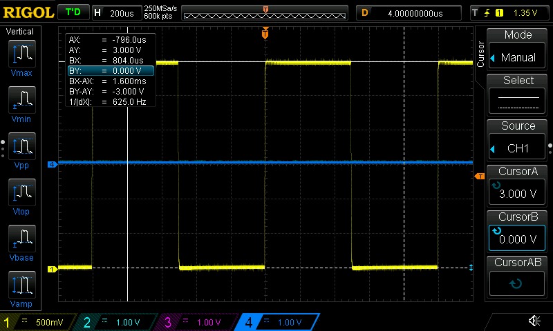Add the Vbase measurement
Image resolution: width=553 pixels, height=331 pixels.
click(23, 243)
